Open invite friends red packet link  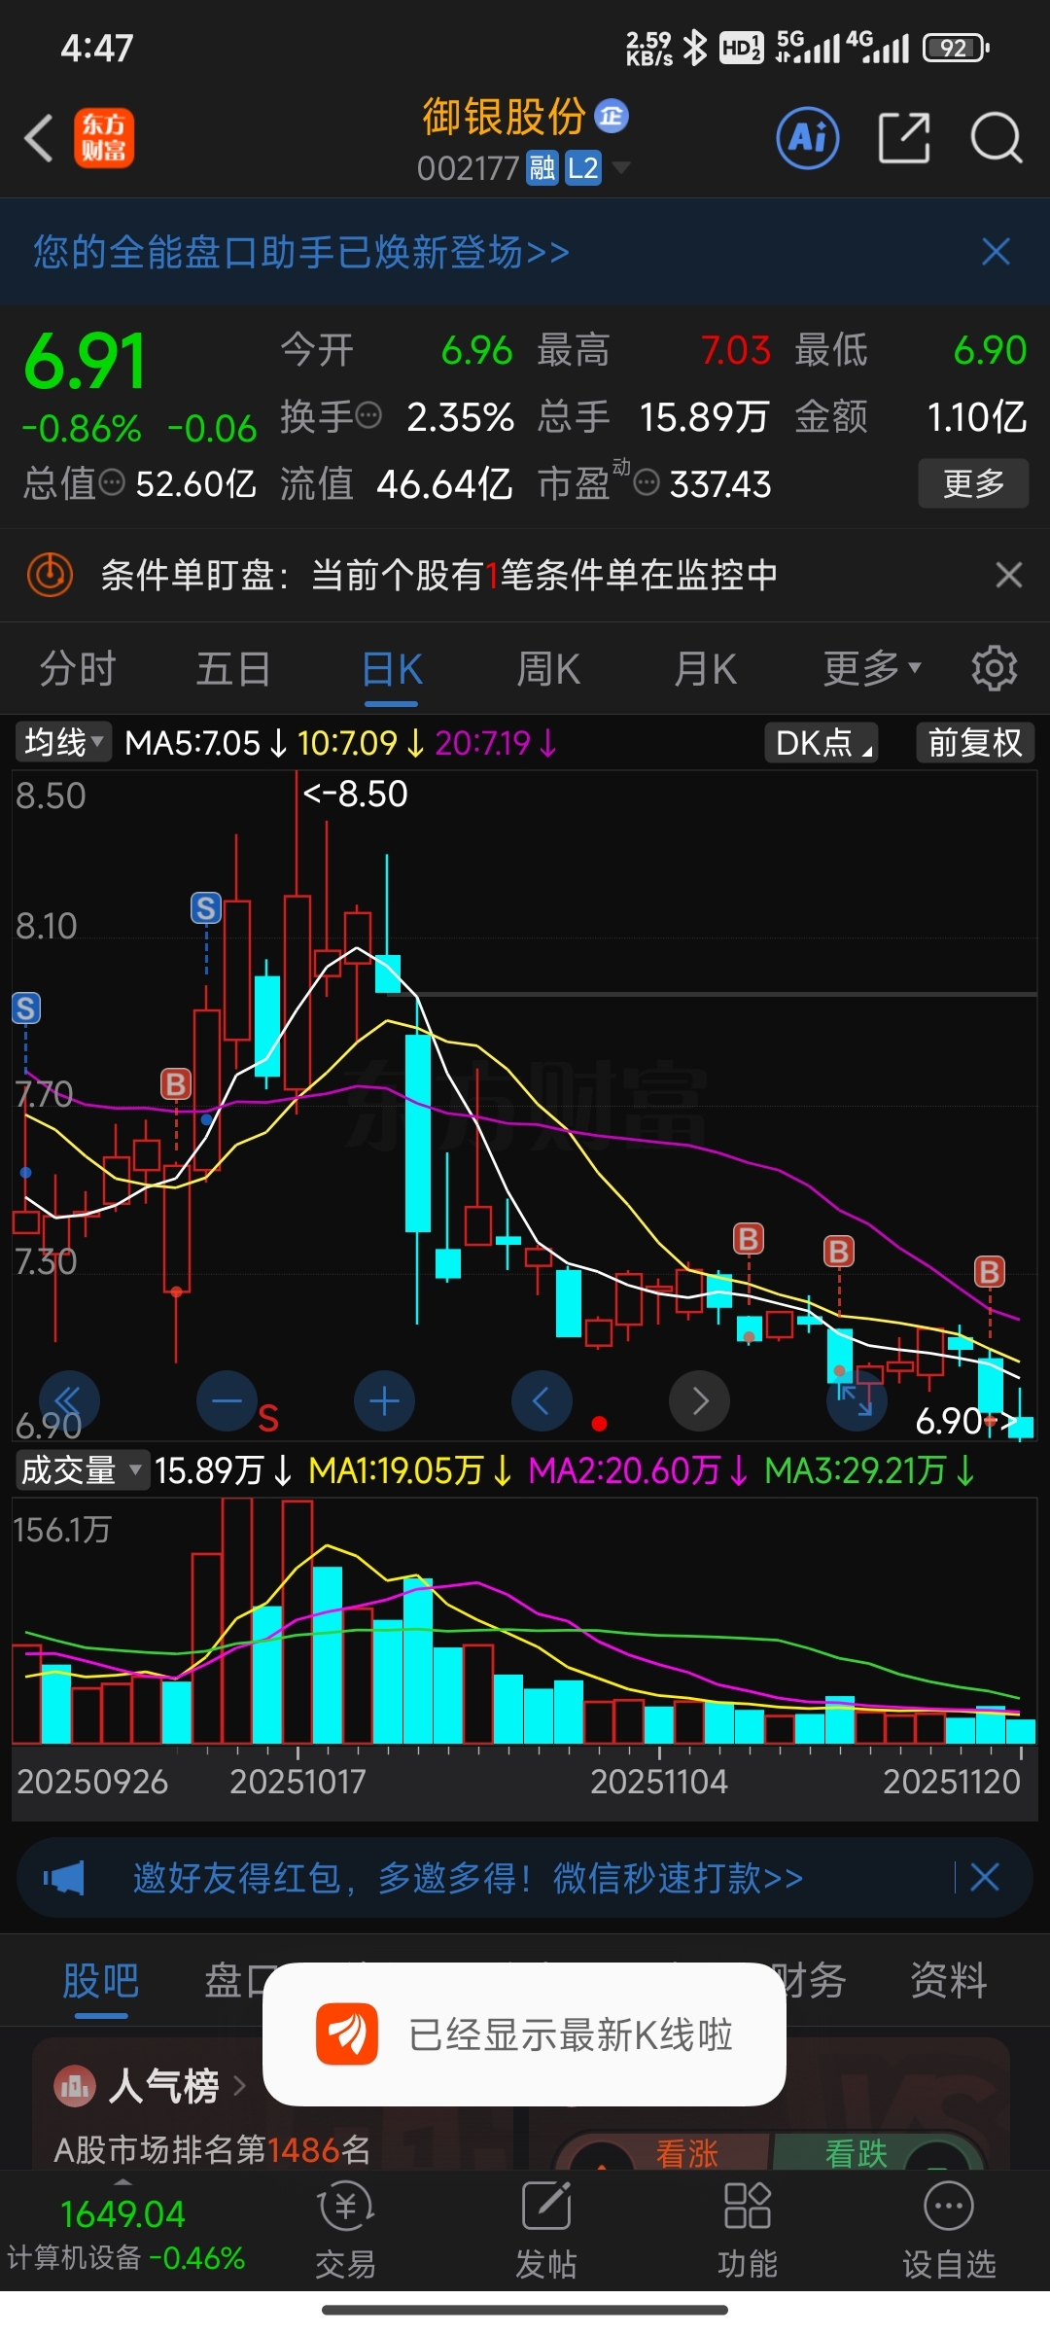[x=468, y=1878]
